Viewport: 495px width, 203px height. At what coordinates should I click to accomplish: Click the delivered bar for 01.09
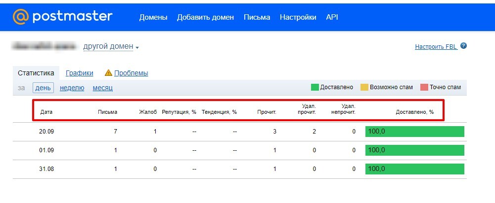(x=415, y=150)
